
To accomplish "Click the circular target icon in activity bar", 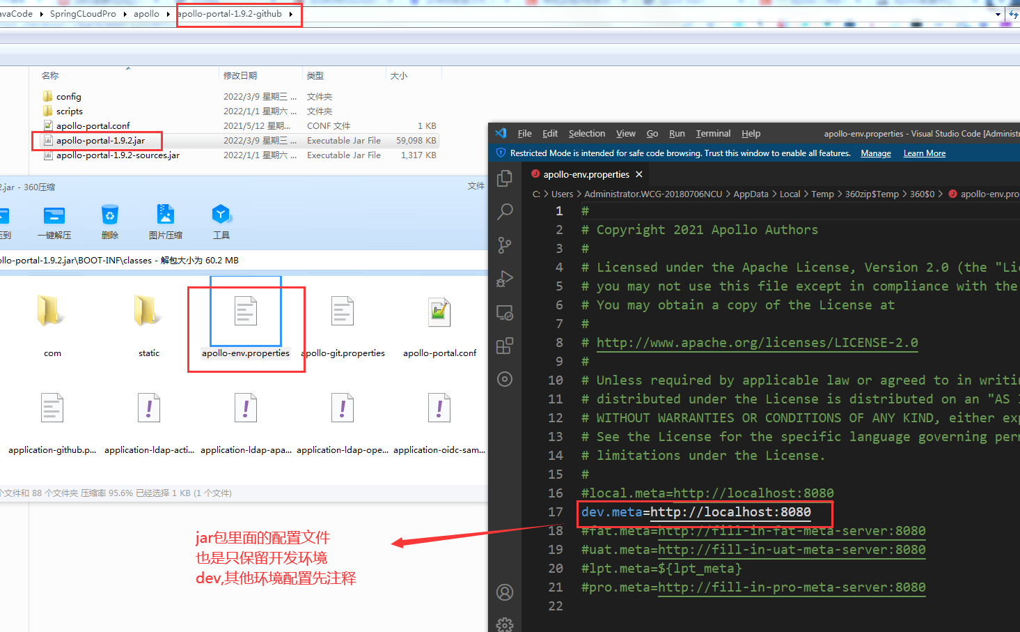I will coord(505,379).
